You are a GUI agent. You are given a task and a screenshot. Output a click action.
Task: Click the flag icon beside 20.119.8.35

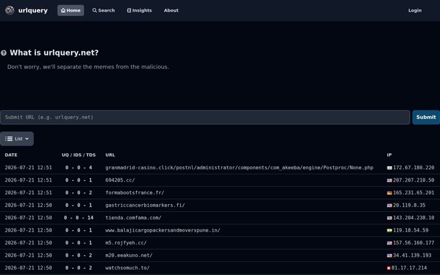[389, 205]
